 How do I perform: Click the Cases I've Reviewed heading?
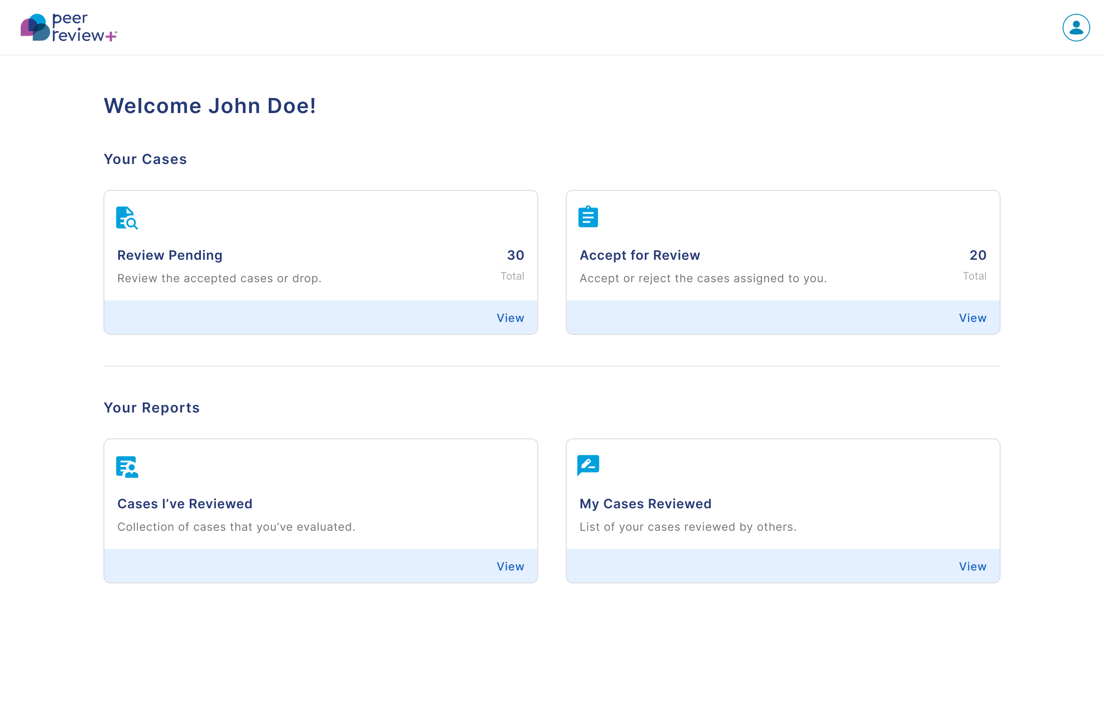[185, 504]
